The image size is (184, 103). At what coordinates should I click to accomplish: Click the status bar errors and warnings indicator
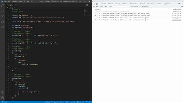coord(4,102)
